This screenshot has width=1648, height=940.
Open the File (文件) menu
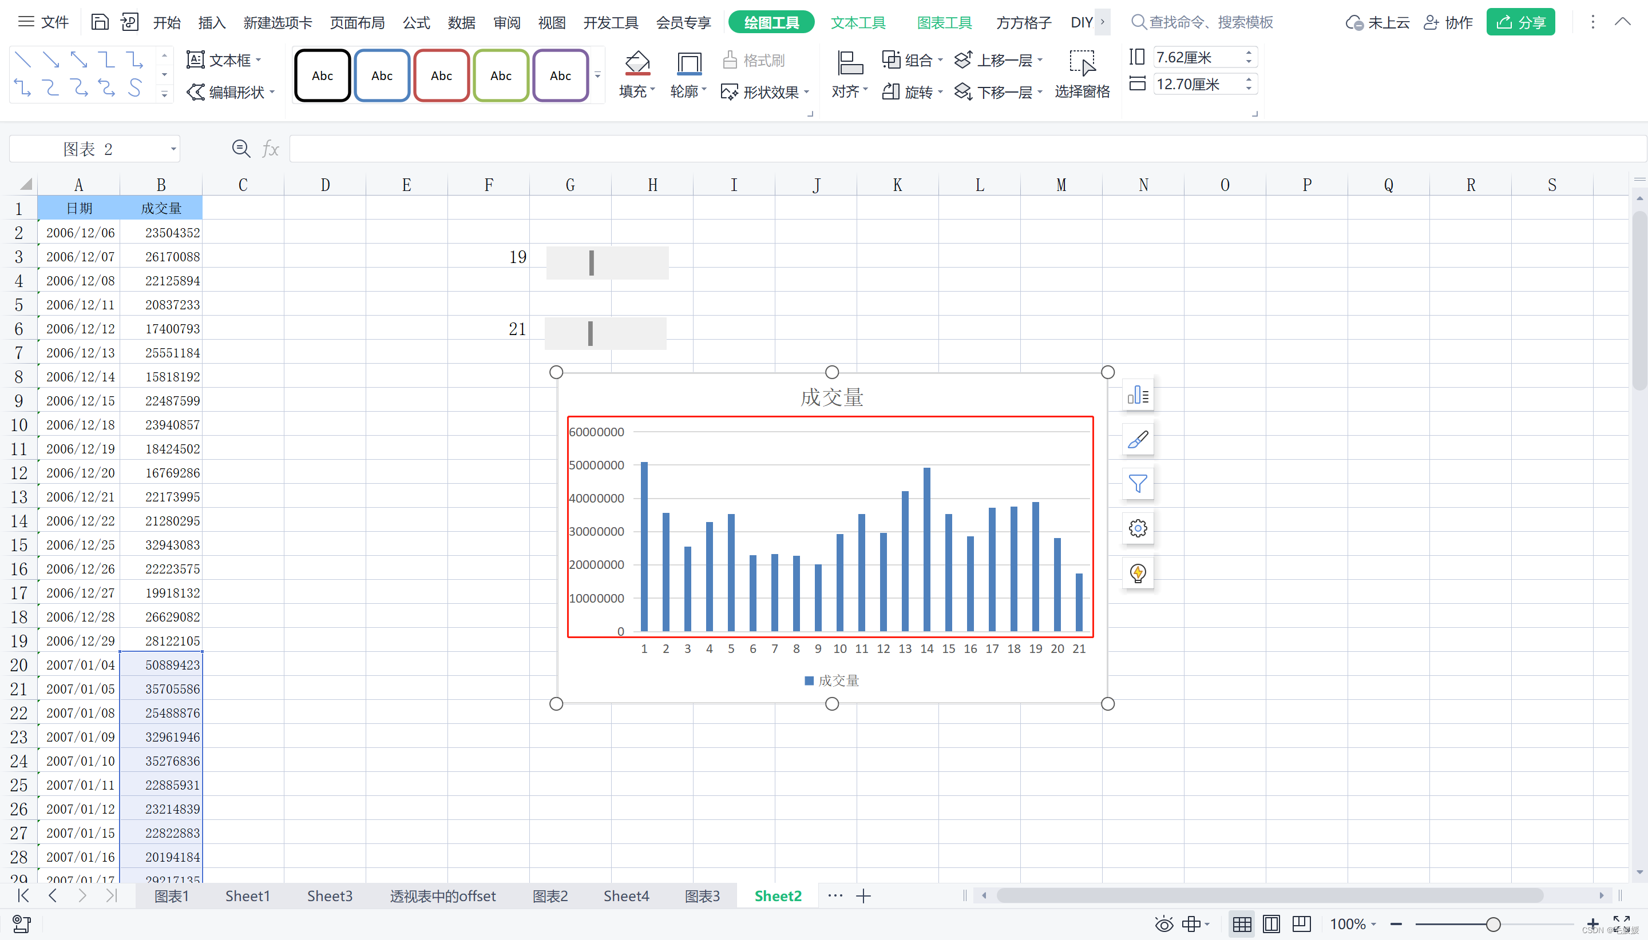43,23
